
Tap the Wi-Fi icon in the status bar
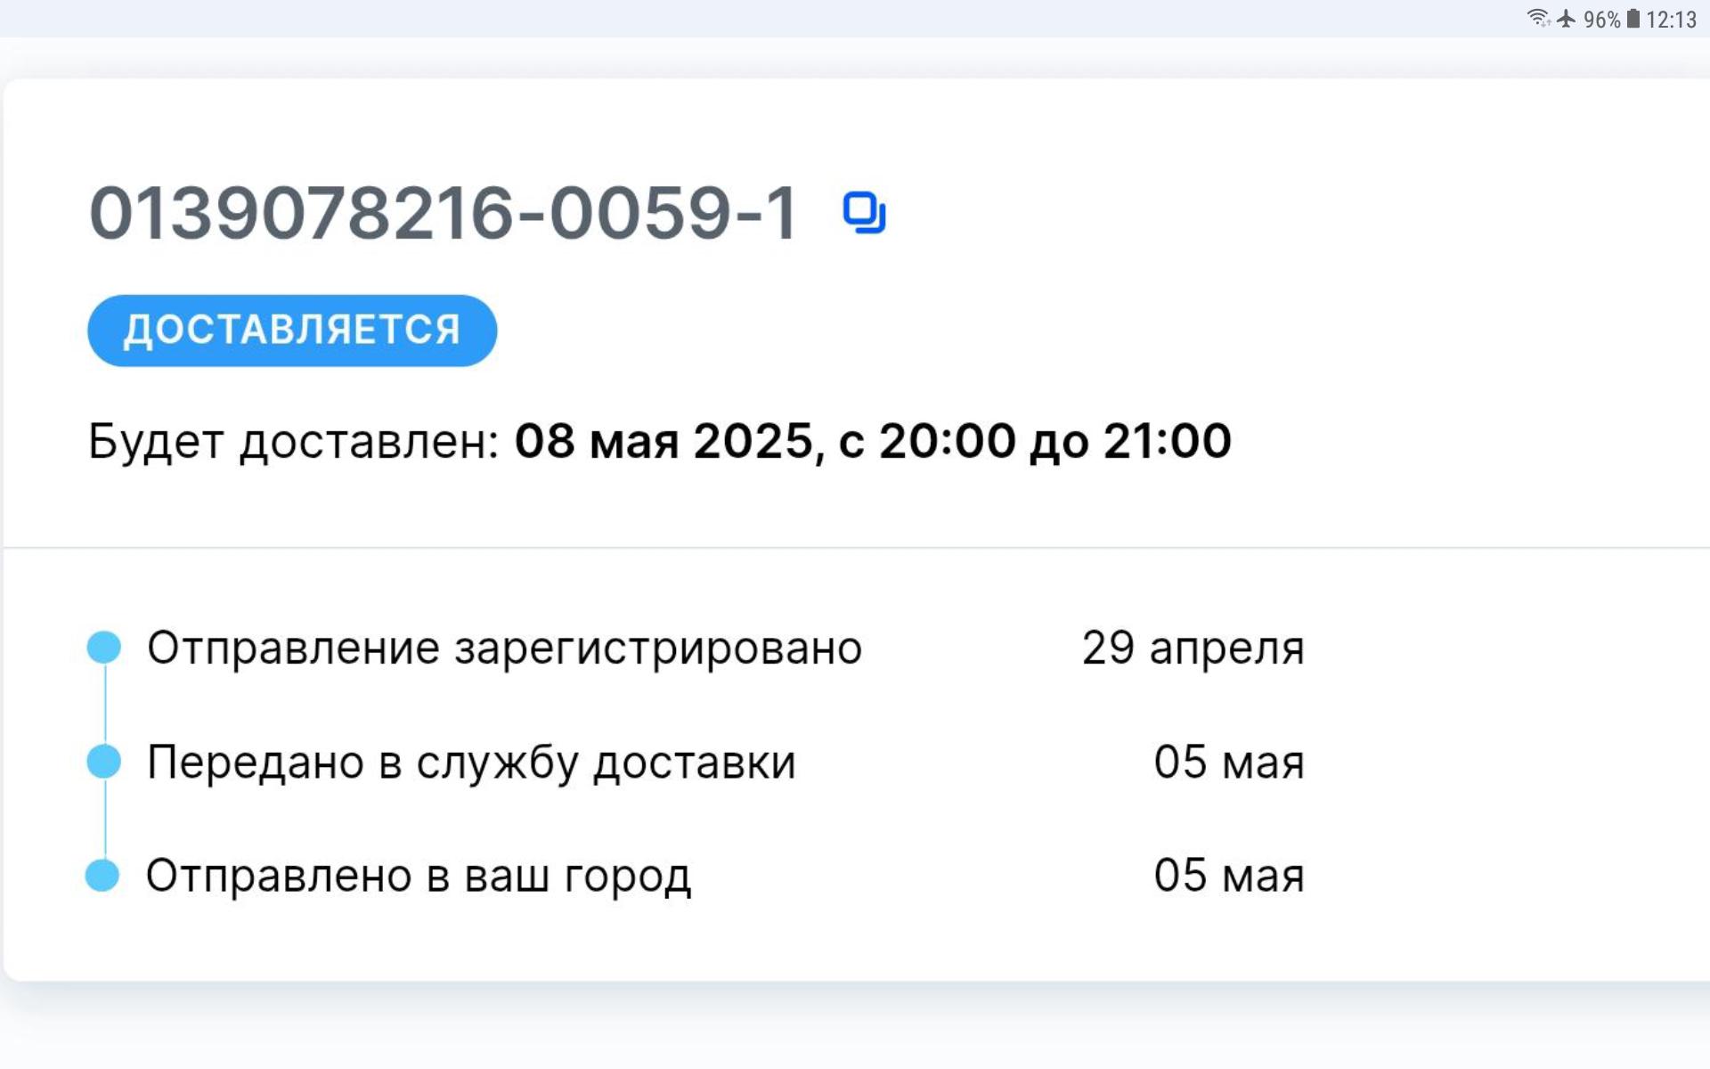pyautogui.click(x=1538, y=19)
